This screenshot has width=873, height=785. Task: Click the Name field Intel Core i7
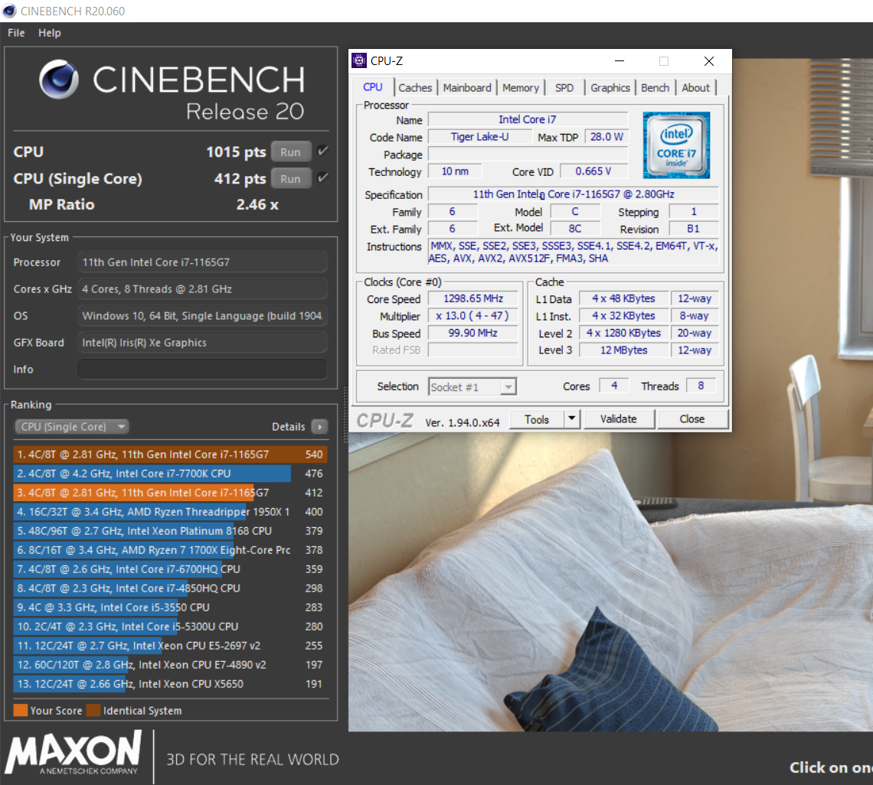528,119
